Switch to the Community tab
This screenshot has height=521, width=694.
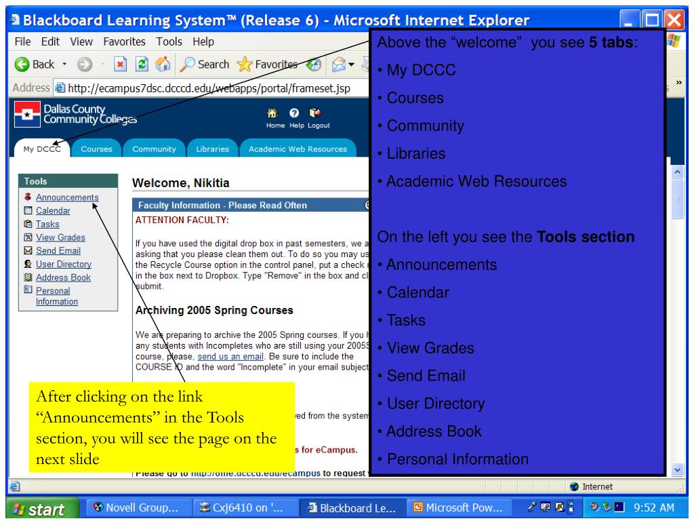[154, 149]
